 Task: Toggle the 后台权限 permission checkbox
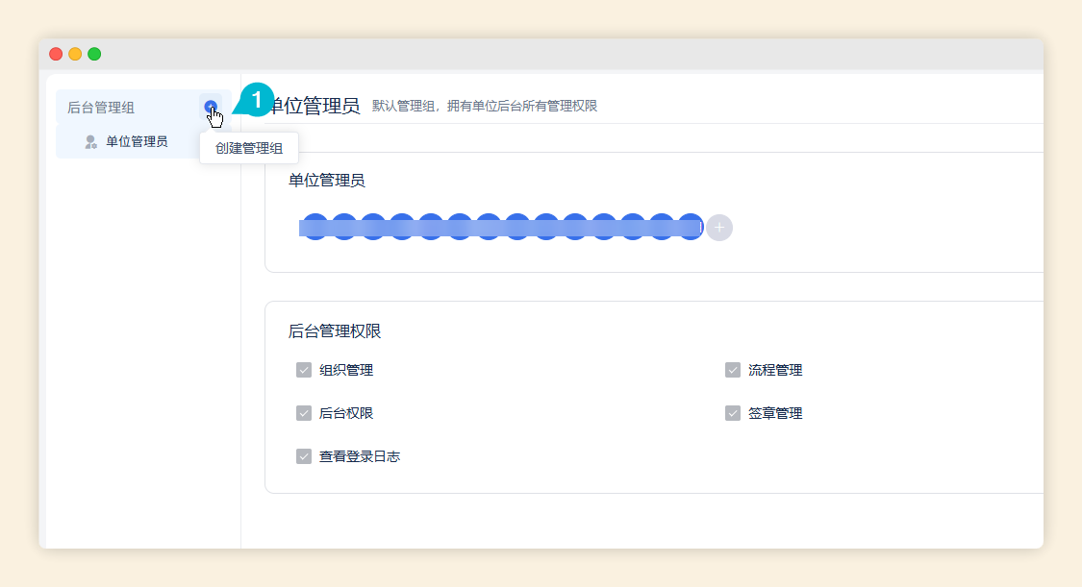(x=303, y=413)
